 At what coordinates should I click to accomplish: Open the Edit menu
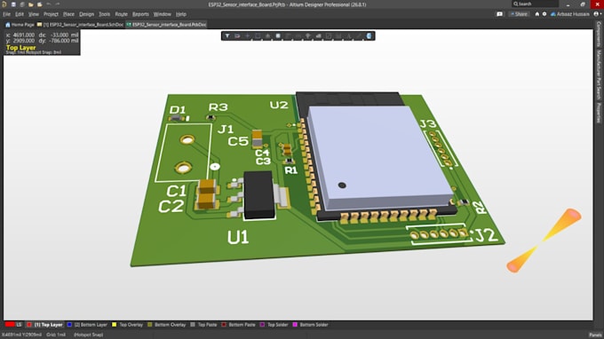pos(20,14)
